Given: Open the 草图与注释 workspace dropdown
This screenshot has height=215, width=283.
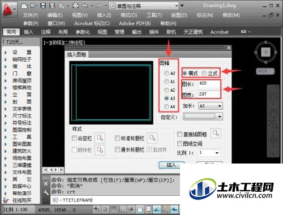Looking at the screenshot, I should tap(144, 6).
